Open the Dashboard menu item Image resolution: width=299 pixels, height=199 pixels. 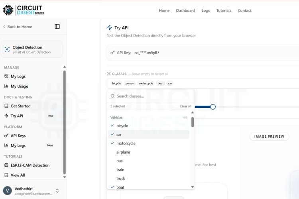(x=185, y=10)
